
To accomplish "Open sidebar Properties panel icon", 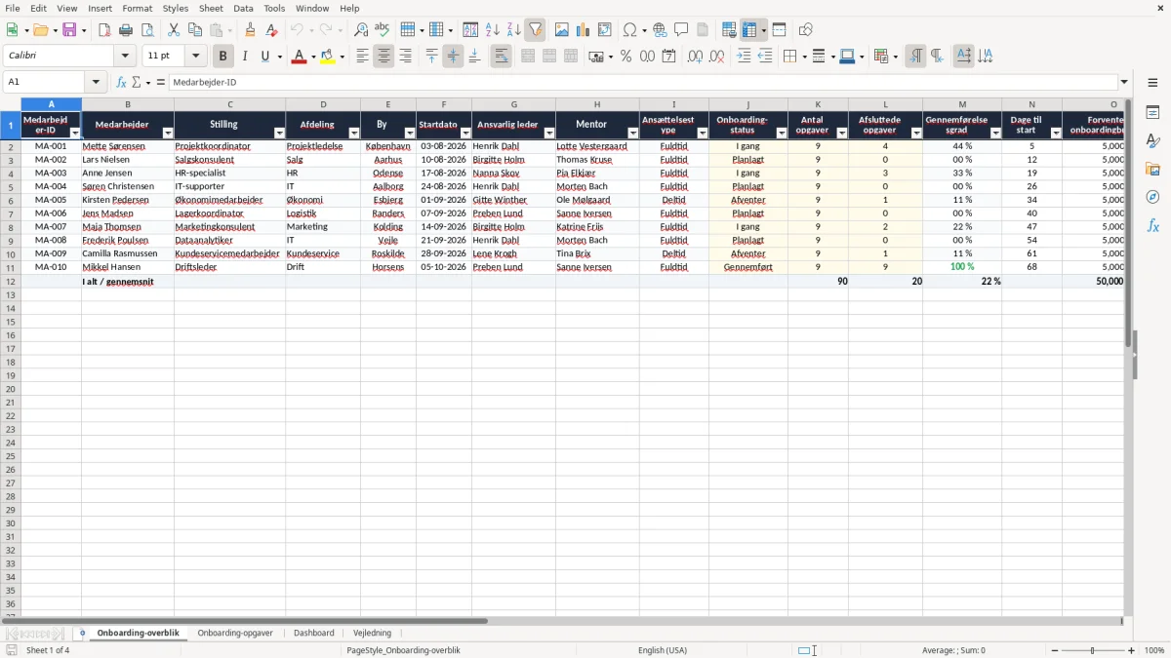I will [x=1152, y=113].
